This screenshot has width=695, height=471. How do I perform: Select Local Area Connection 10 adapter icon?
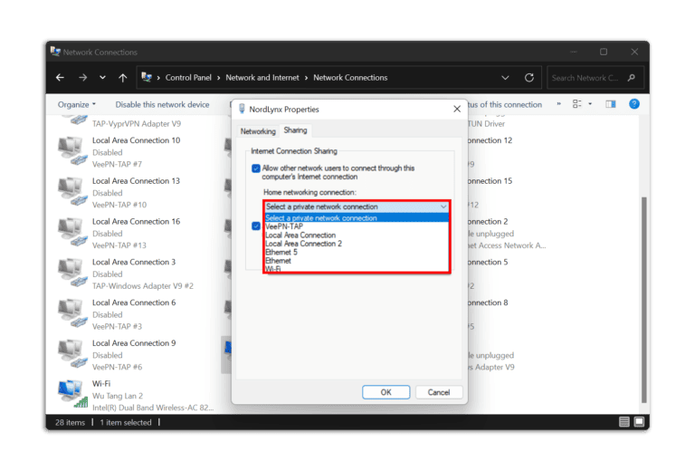tap(71, 150)
